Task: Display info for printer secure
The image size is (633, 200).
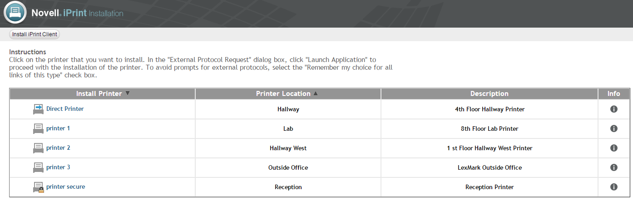Action: [613, 187]
